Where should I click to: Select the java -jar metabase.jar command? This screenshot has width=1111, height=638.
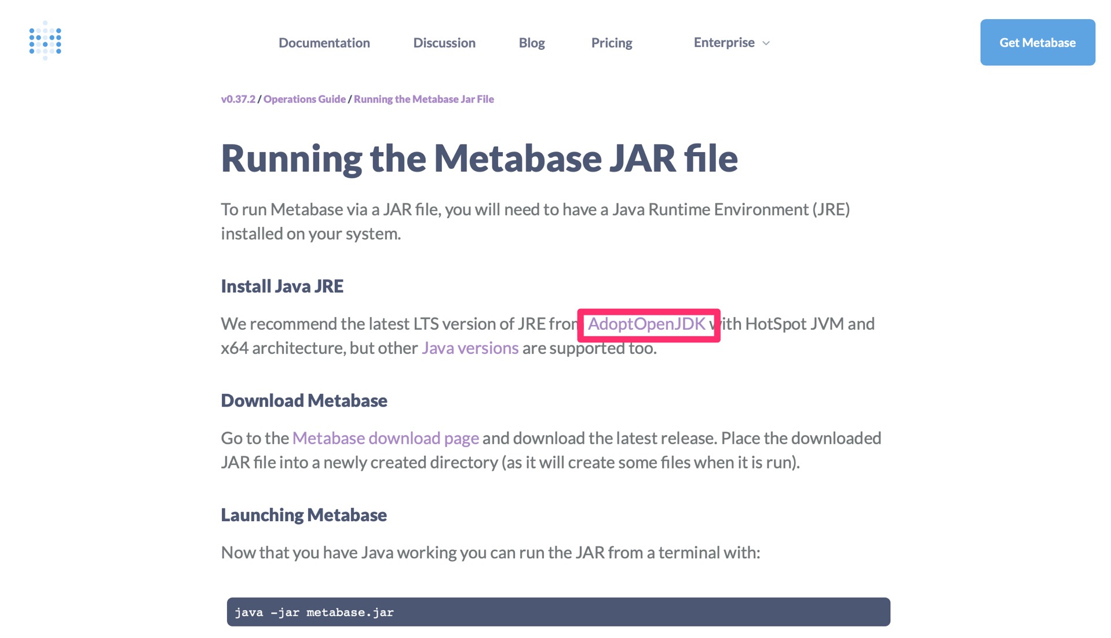coord(313,612)
